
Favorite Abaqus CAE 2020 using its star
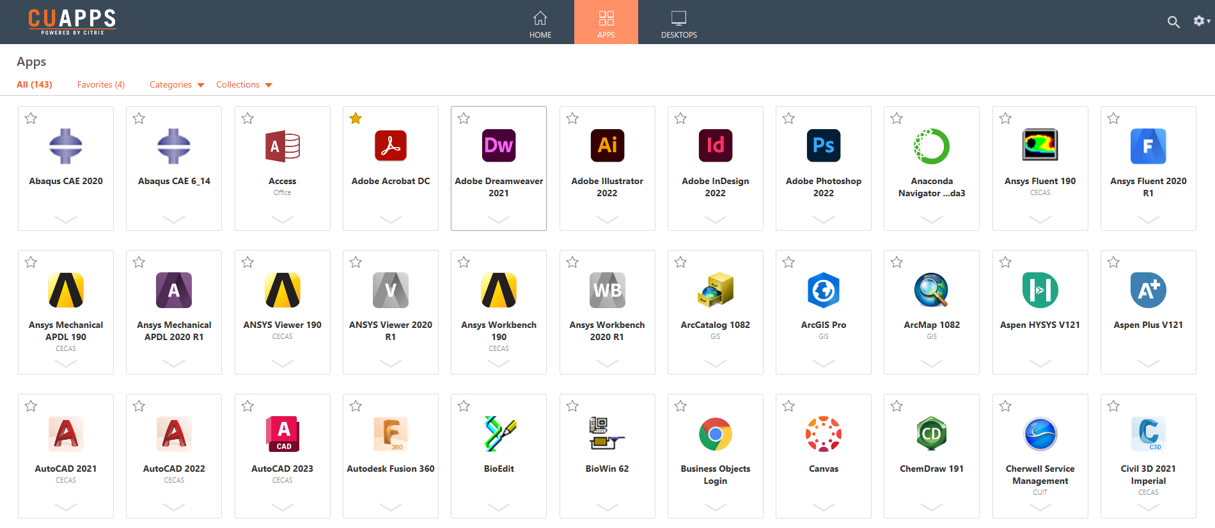coord(31,118)
